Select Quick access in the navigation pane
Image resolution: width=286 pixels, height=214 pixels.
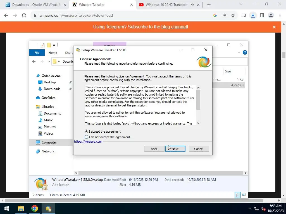click(49, 76)
